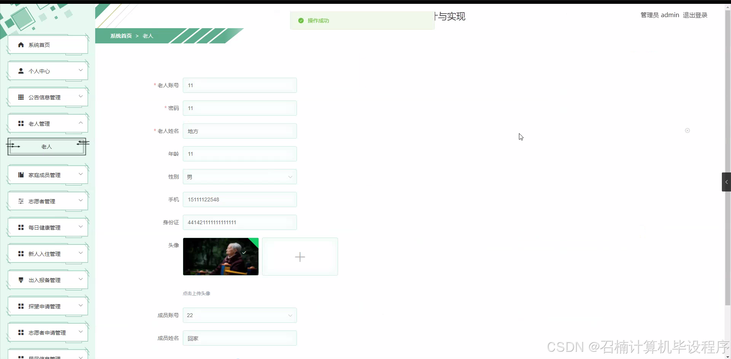The image size is (731, 359).
Task: Open 志愿者管理 menu label
Action: 42,201
